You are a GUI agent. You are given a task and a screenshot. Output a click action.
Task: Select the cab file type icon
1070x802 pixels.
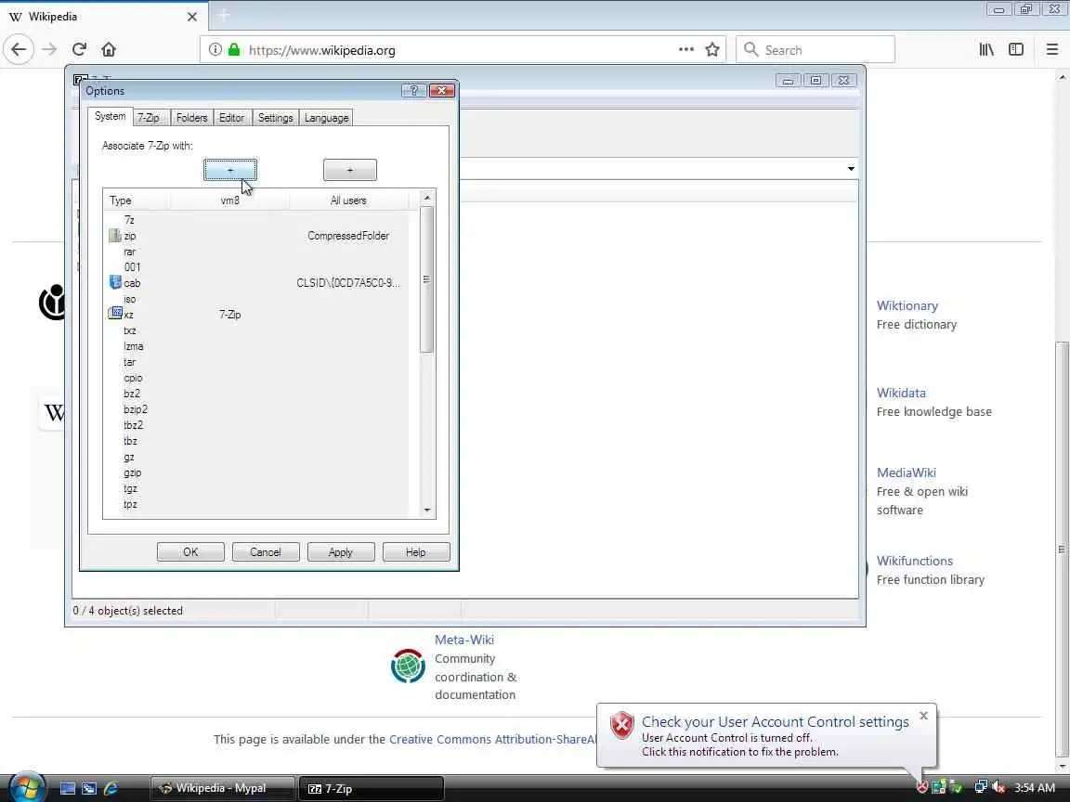pyautogui.click(x=114, y=282)
